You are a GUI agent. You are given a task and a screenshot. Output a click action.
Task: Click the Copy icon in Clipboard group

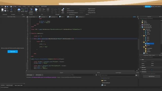[x=5, y=11]
